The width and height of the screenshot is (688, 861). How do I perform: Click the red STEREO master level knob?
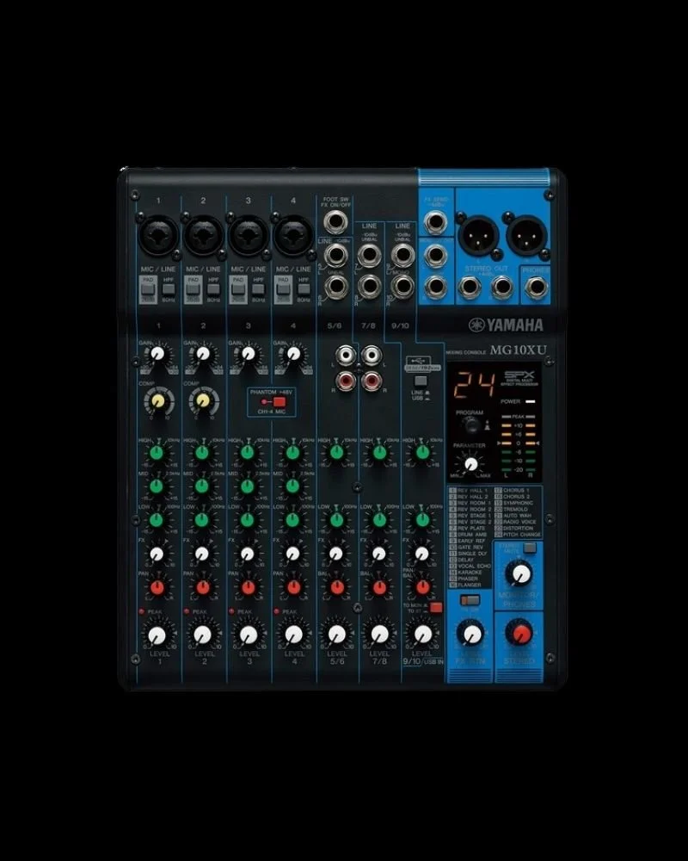(x=519, y=633)
